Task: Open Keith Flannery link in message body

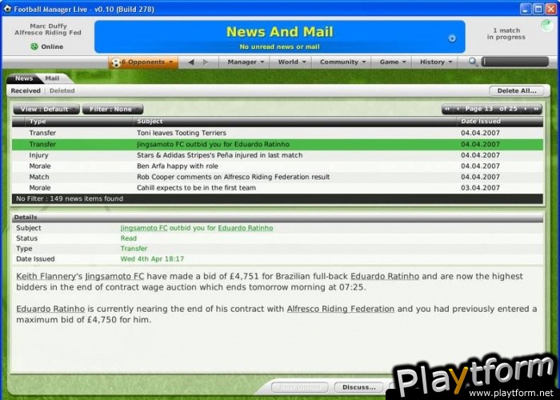Action: [46, 277]
